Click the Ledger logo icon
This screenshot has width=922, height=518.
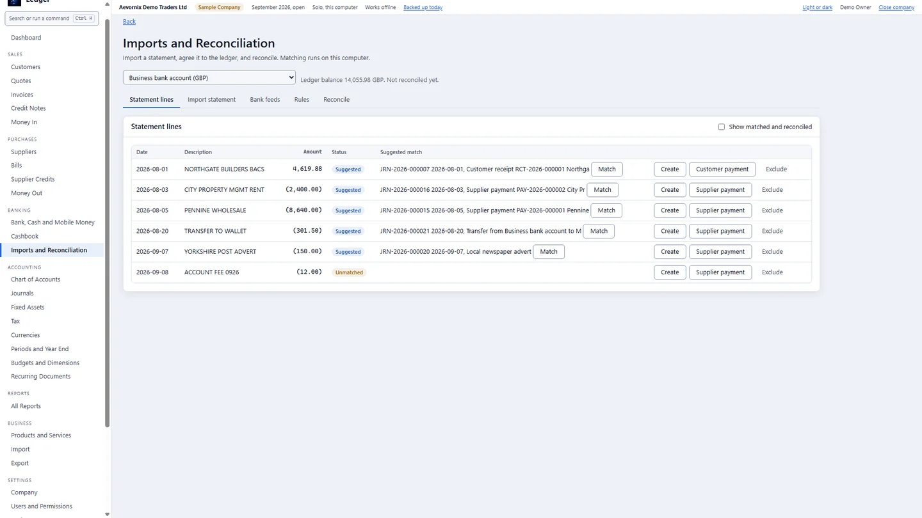14,2
